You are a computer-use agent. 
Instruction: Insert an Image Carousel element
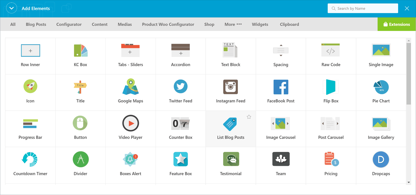tap(281, 129)
